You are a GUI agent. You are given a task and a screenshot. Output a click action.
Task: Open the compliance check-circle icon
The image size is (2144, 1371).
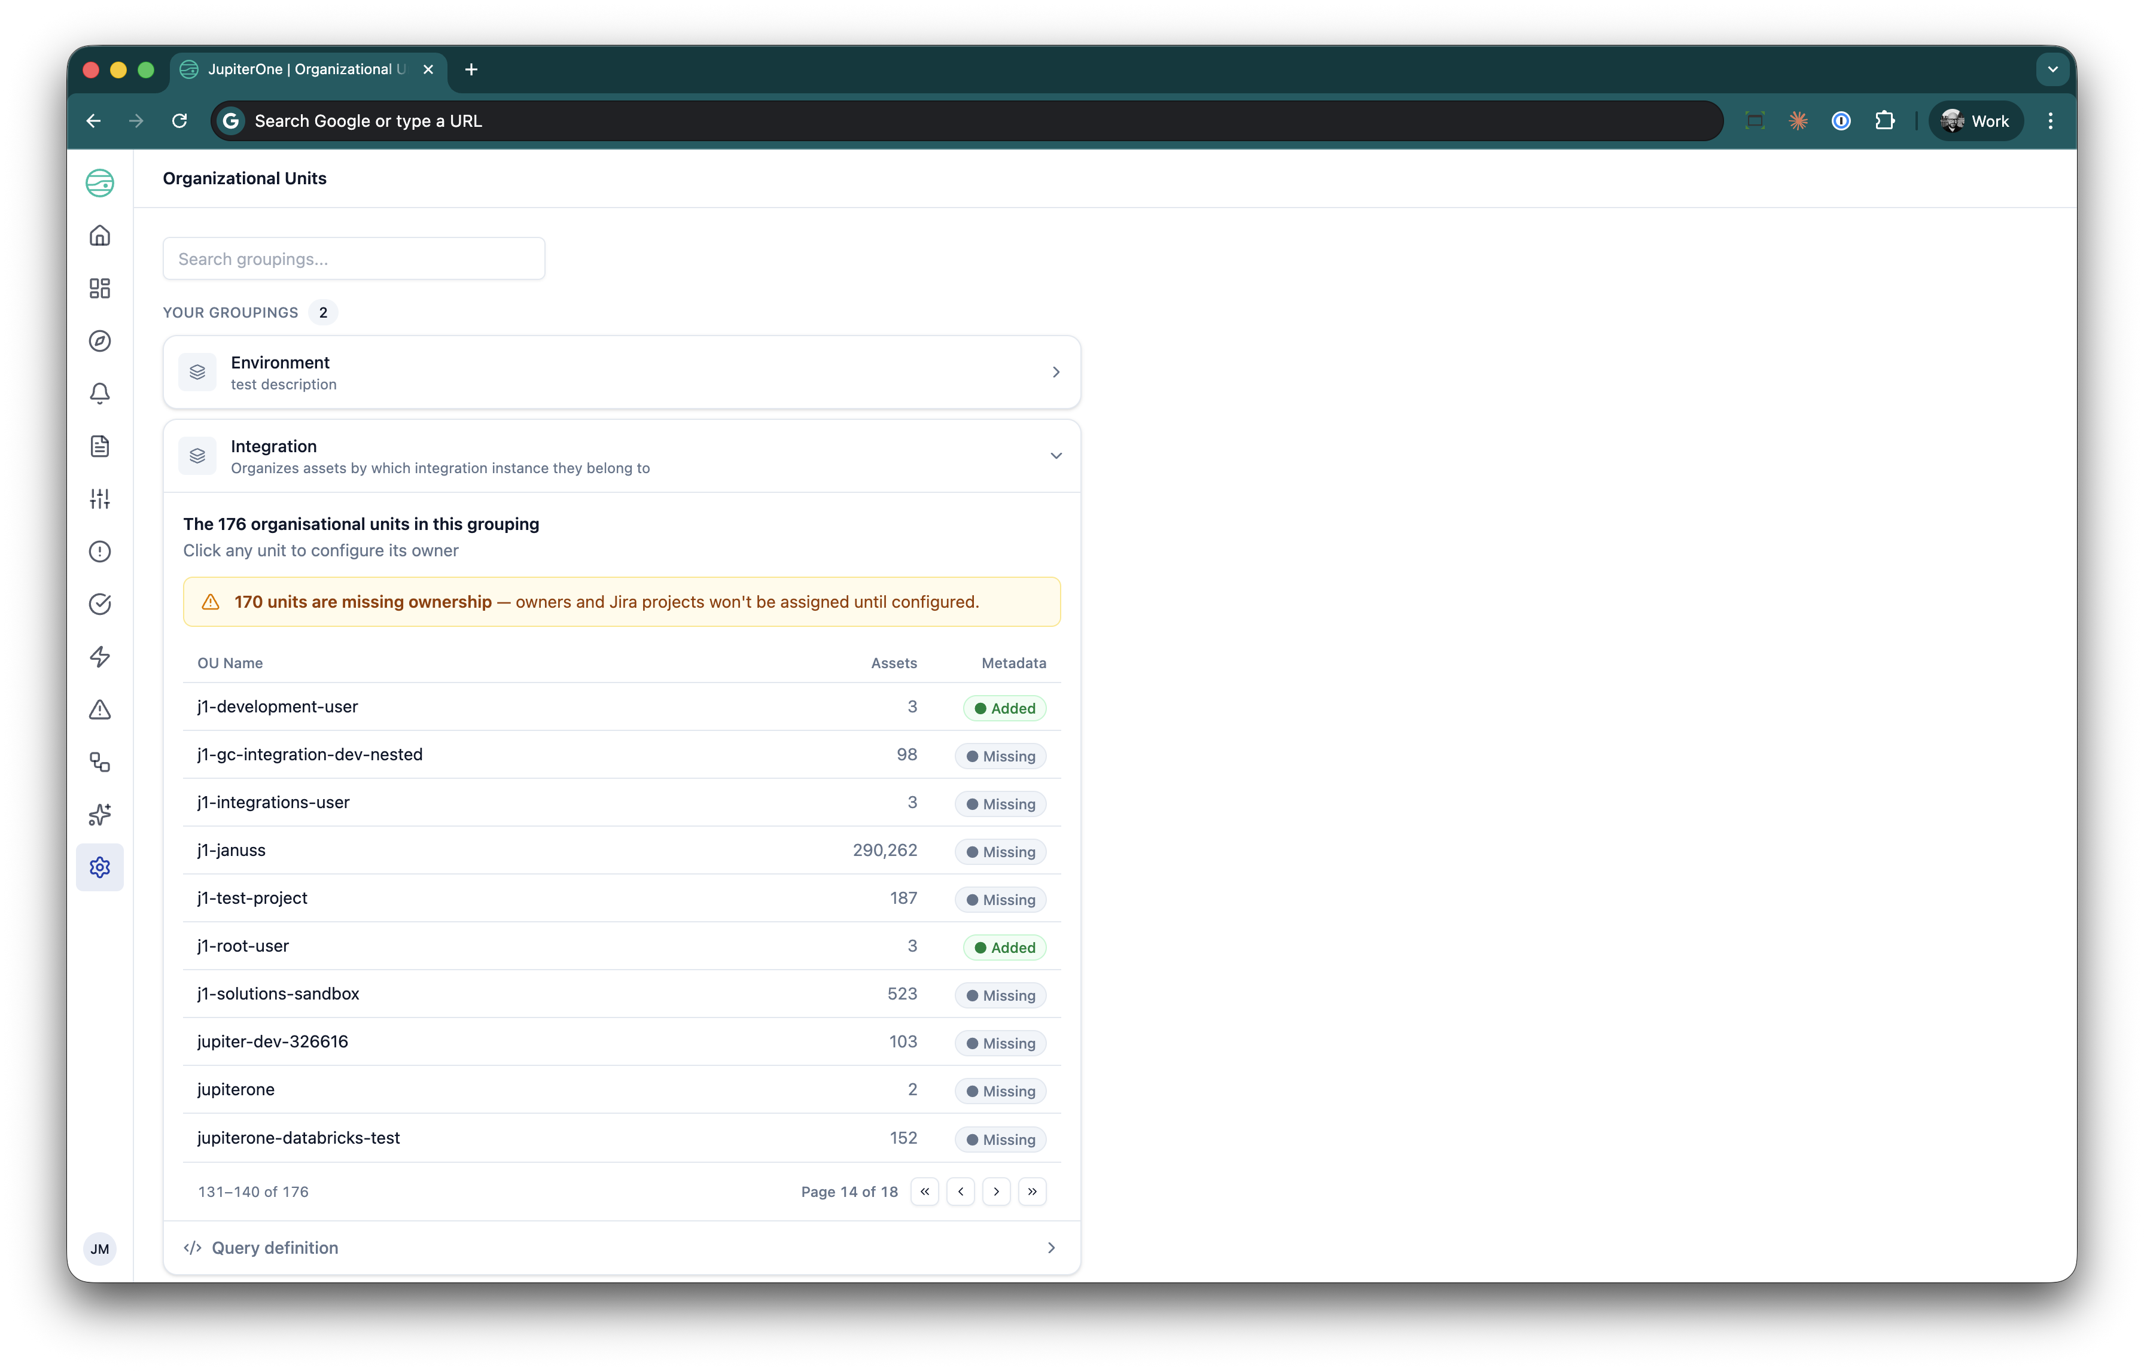click(x=100, y=604)
